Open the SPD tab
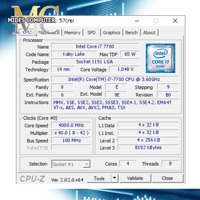 [x=92, y=32]
